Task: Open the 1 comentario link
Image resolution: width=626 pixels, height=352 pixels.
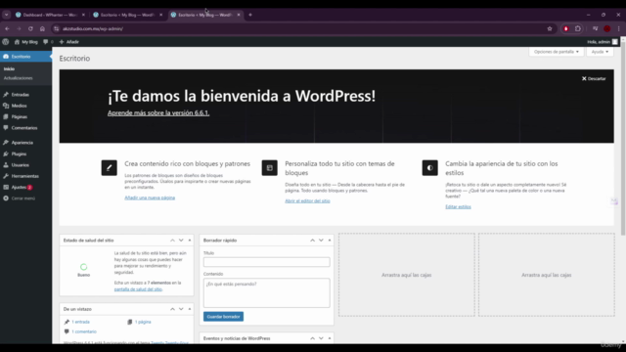Action: tap(84, 331)
